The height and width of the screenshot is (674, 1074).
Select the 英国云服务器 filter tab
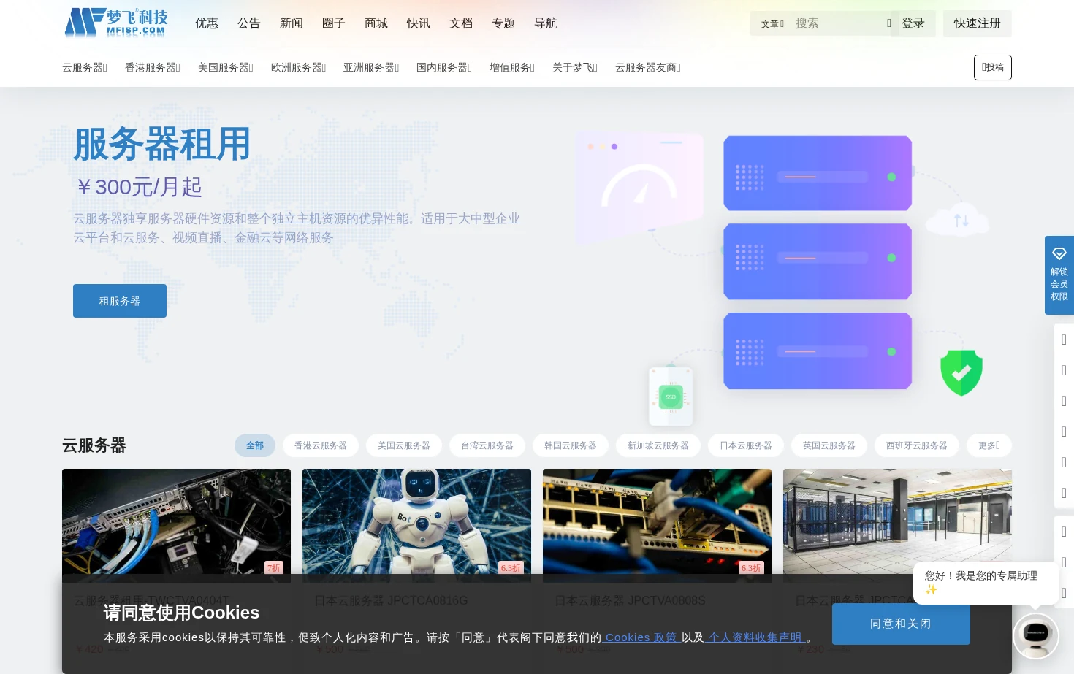[829, 445]
